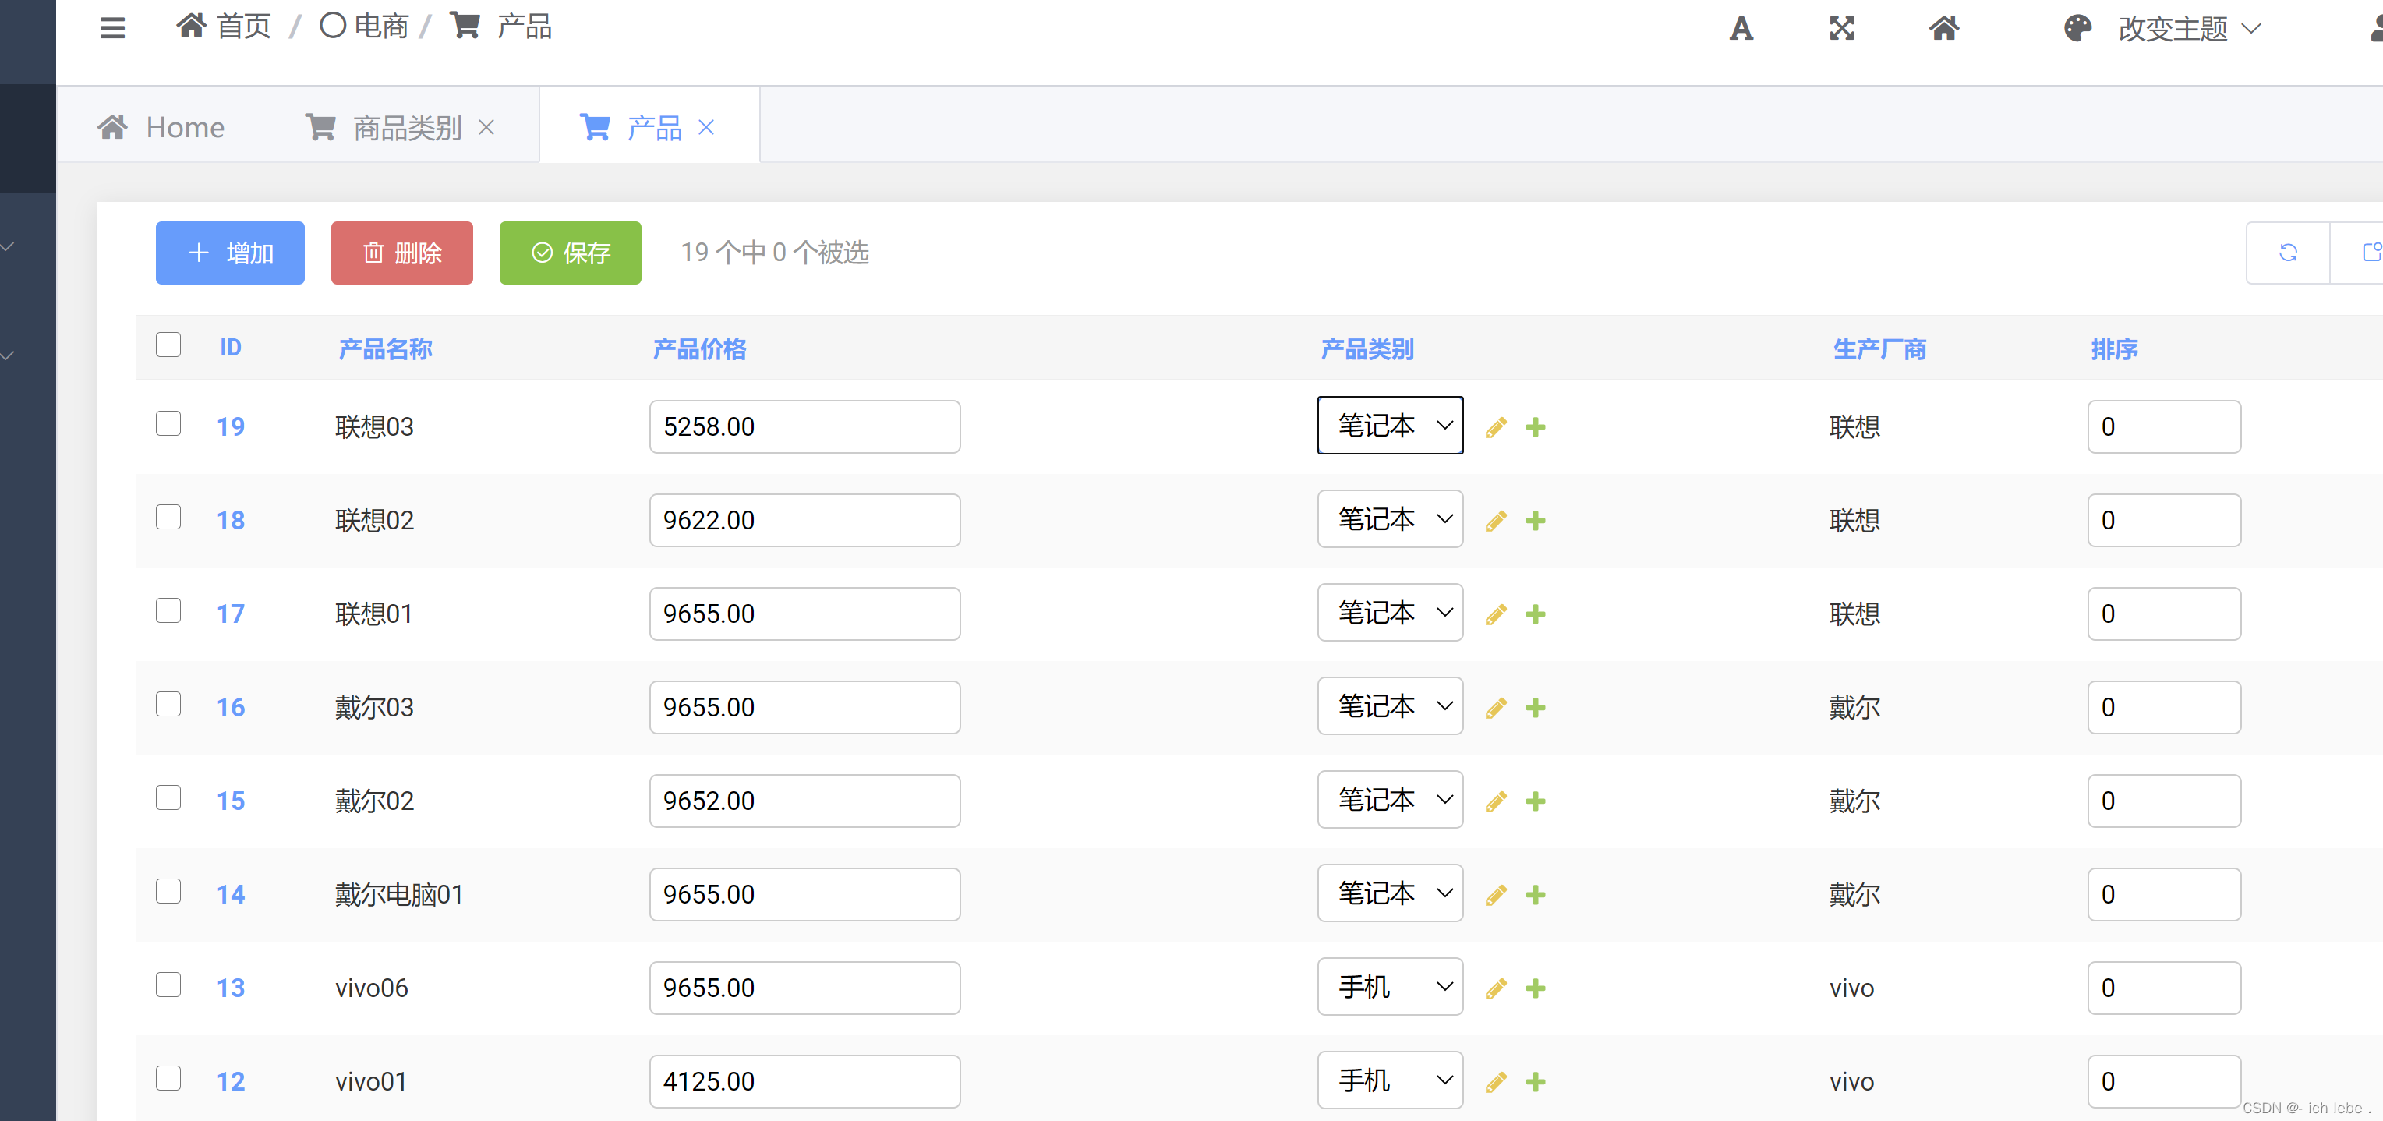Click the refresh table icon
Image resolution: width=2383 pixels, height=1121 pixels.
tap(2288, 253)
